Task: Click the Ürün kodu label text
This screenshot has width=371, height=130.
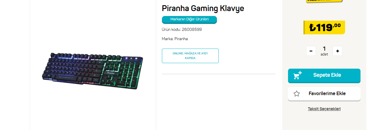Action: pos(171,29)
